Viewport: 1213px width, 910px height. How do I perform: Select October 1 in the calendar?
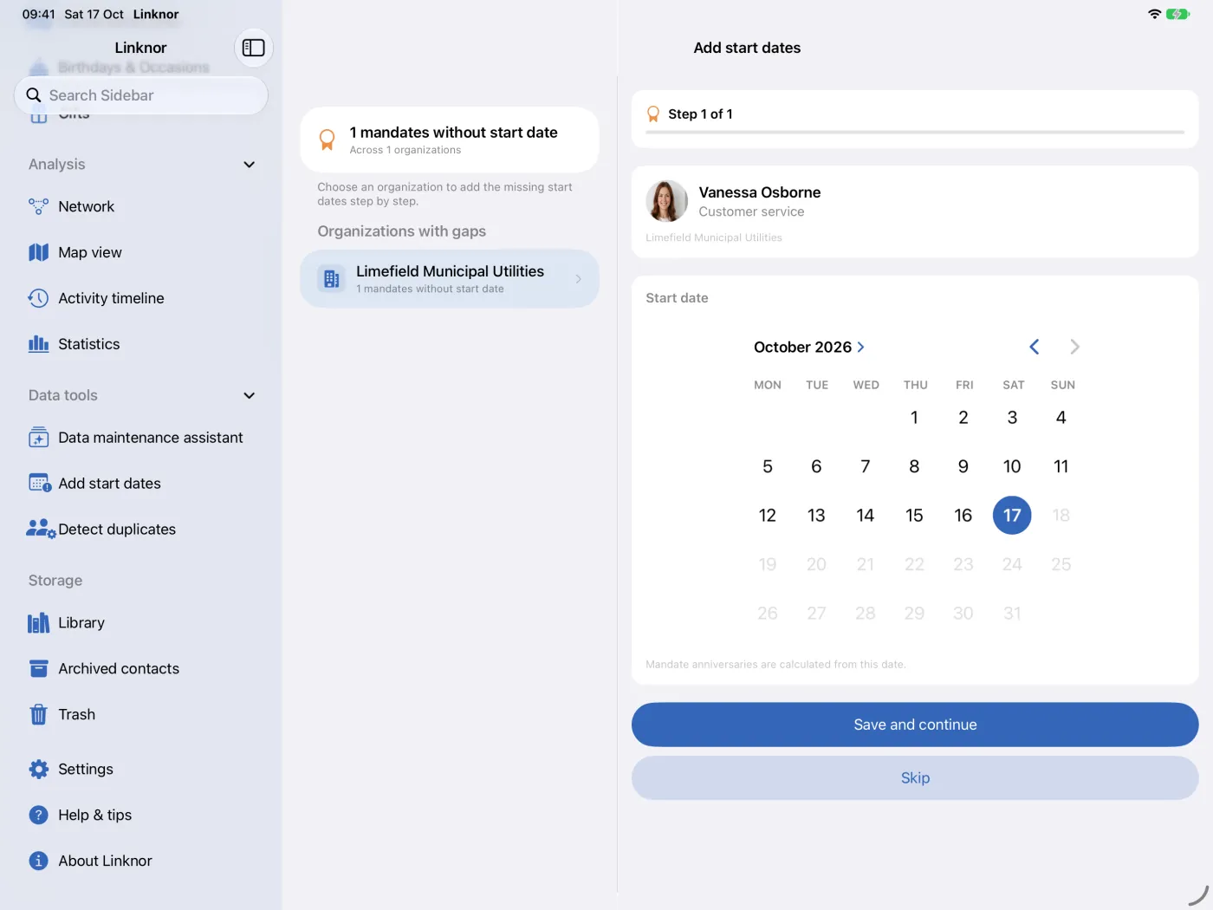[x=914, y=418]
